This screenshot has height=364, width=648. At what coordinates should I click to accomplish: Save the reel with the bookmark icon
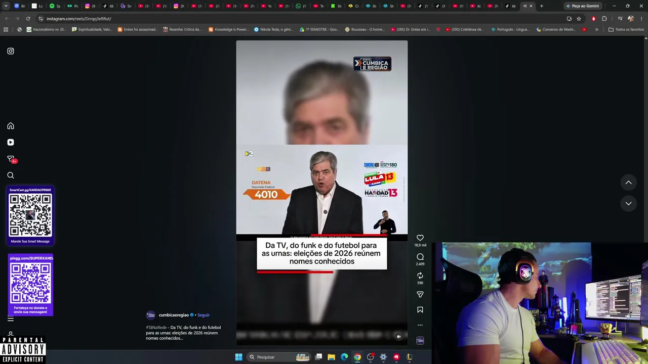point(420,310)
